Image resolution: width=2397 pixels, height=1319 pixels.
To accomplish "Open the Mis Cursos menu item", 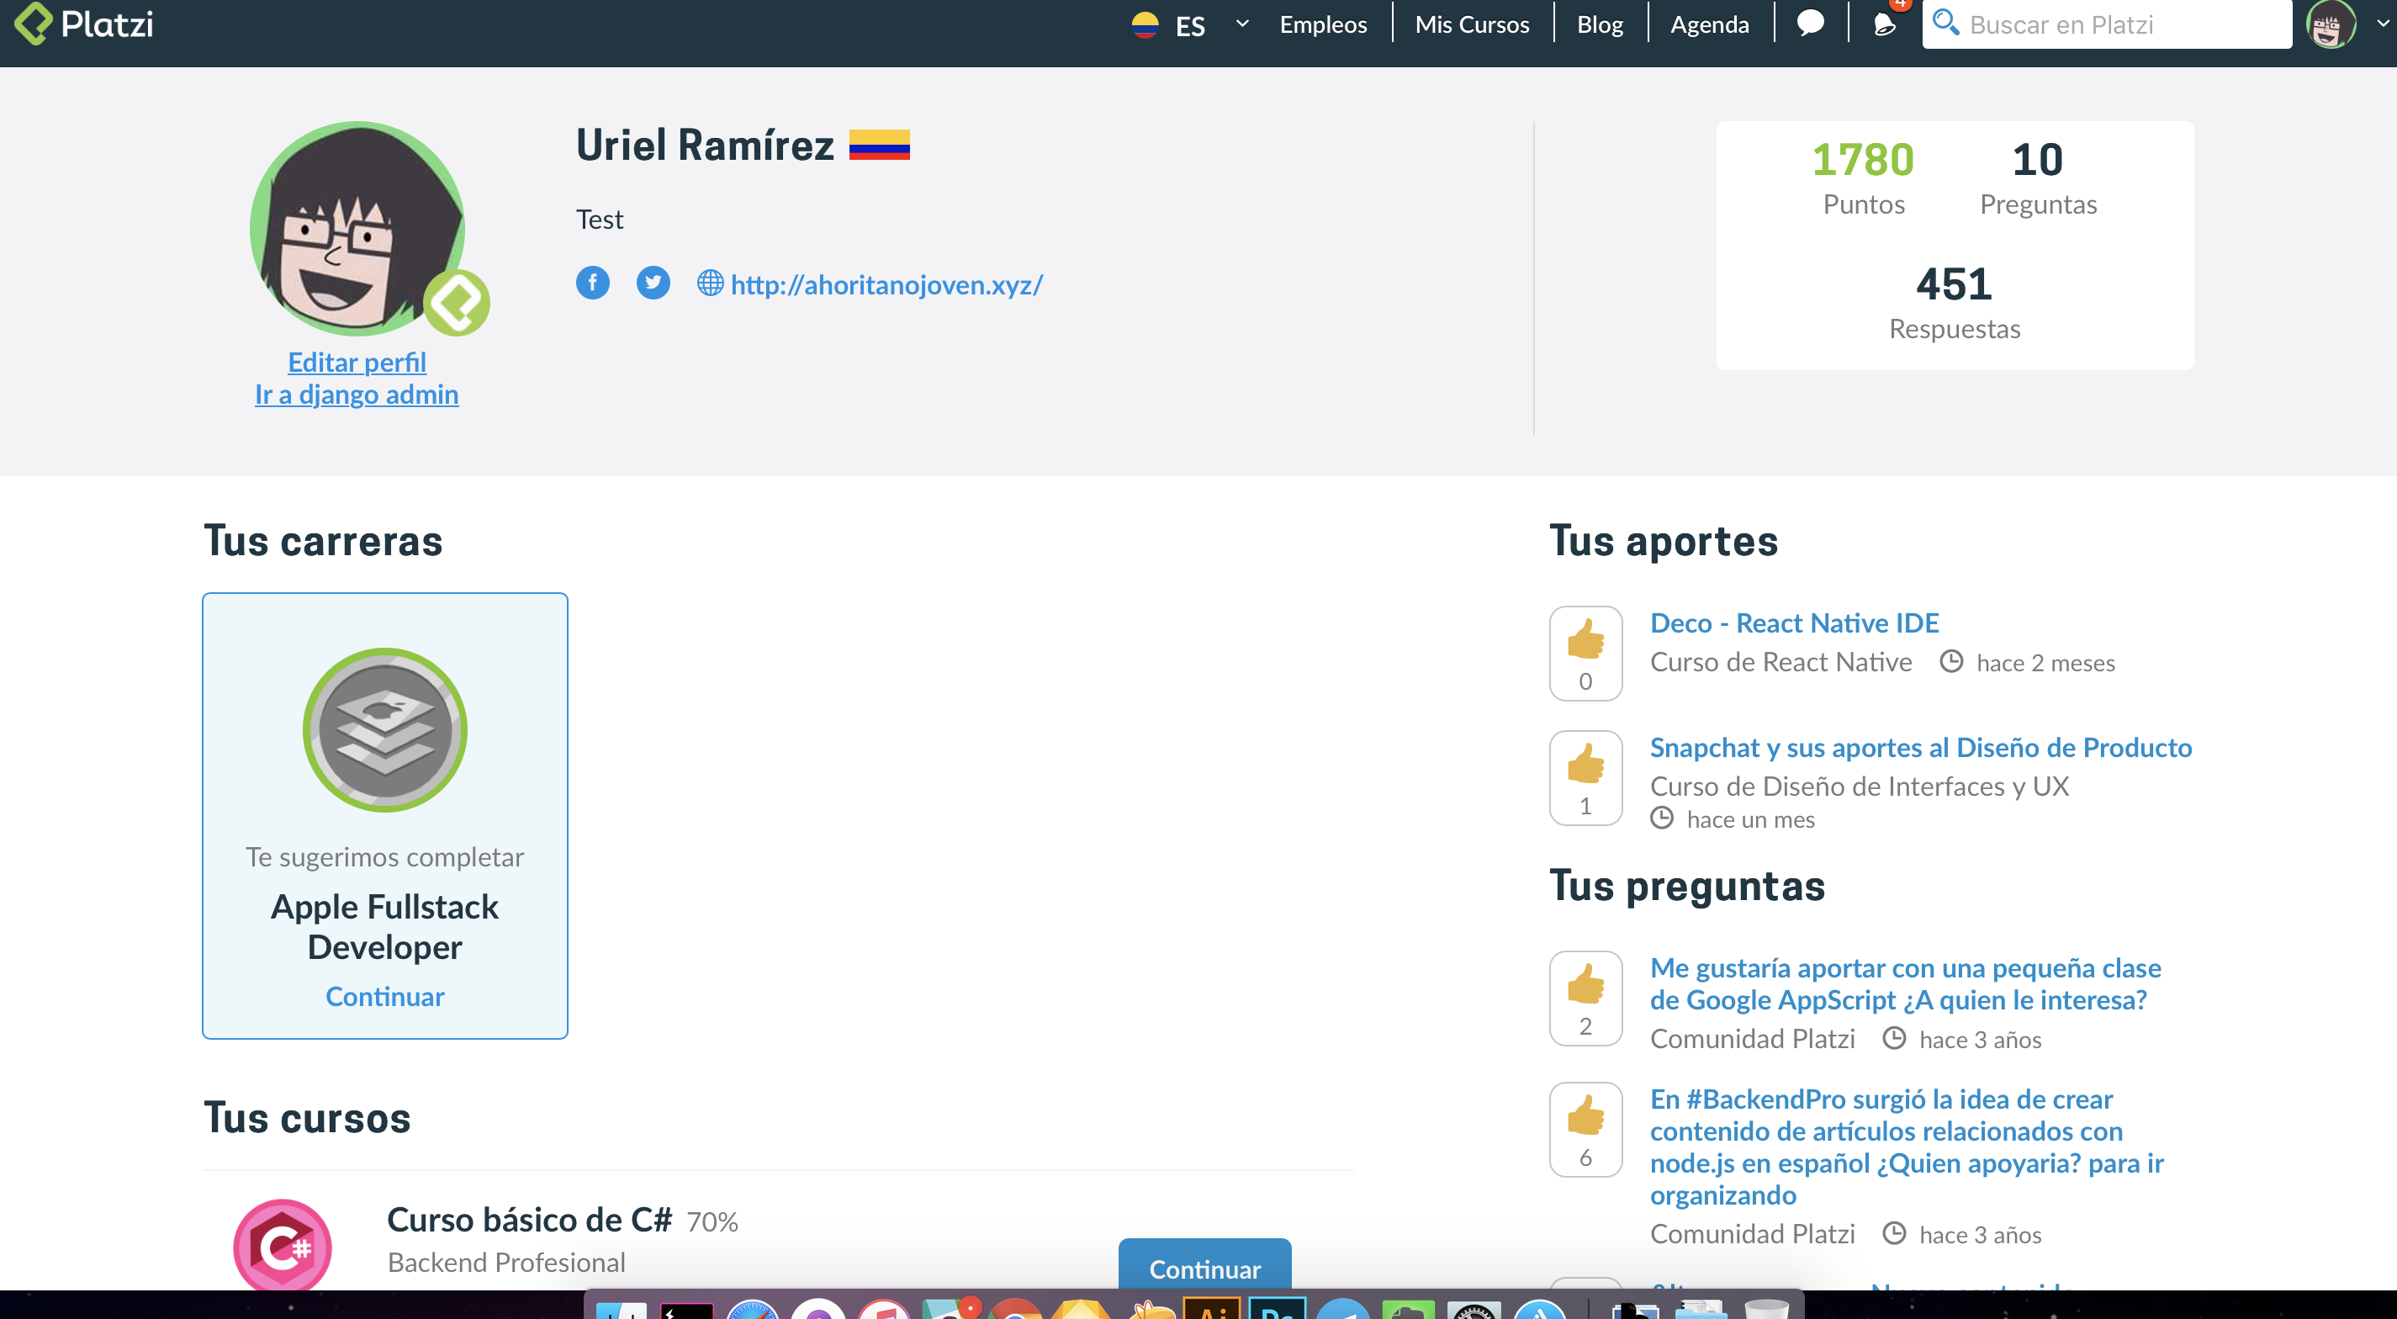I will tap(1472, 24).
